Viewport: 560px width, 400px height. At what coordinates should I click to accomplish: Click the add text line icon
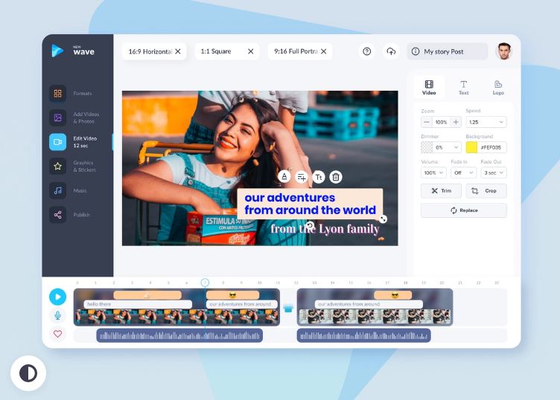pos(302,177)
